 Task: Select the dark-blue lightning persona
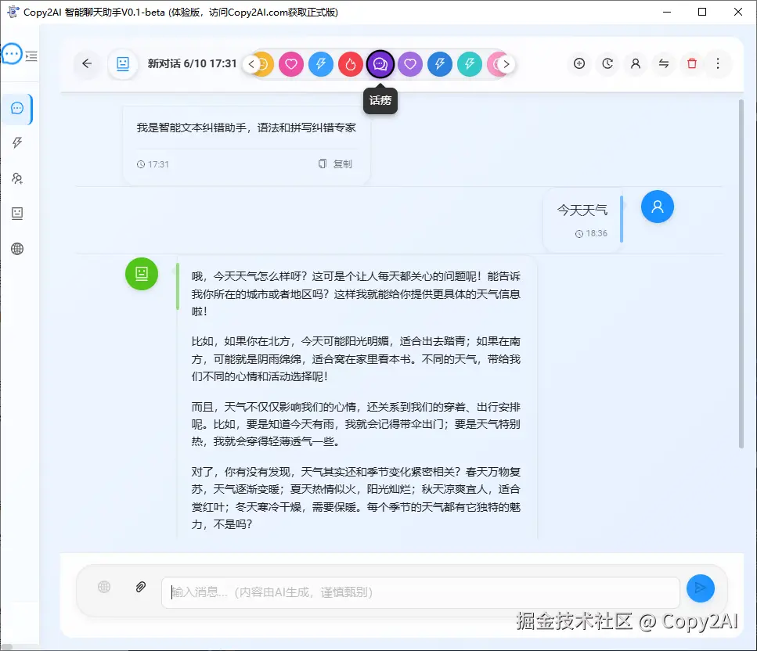(x=440, y=64)
